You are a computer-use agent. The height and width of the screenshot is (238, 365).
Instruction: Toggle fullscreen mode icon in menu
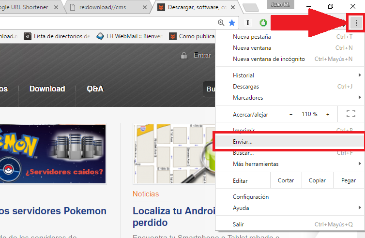pos(351,114)
